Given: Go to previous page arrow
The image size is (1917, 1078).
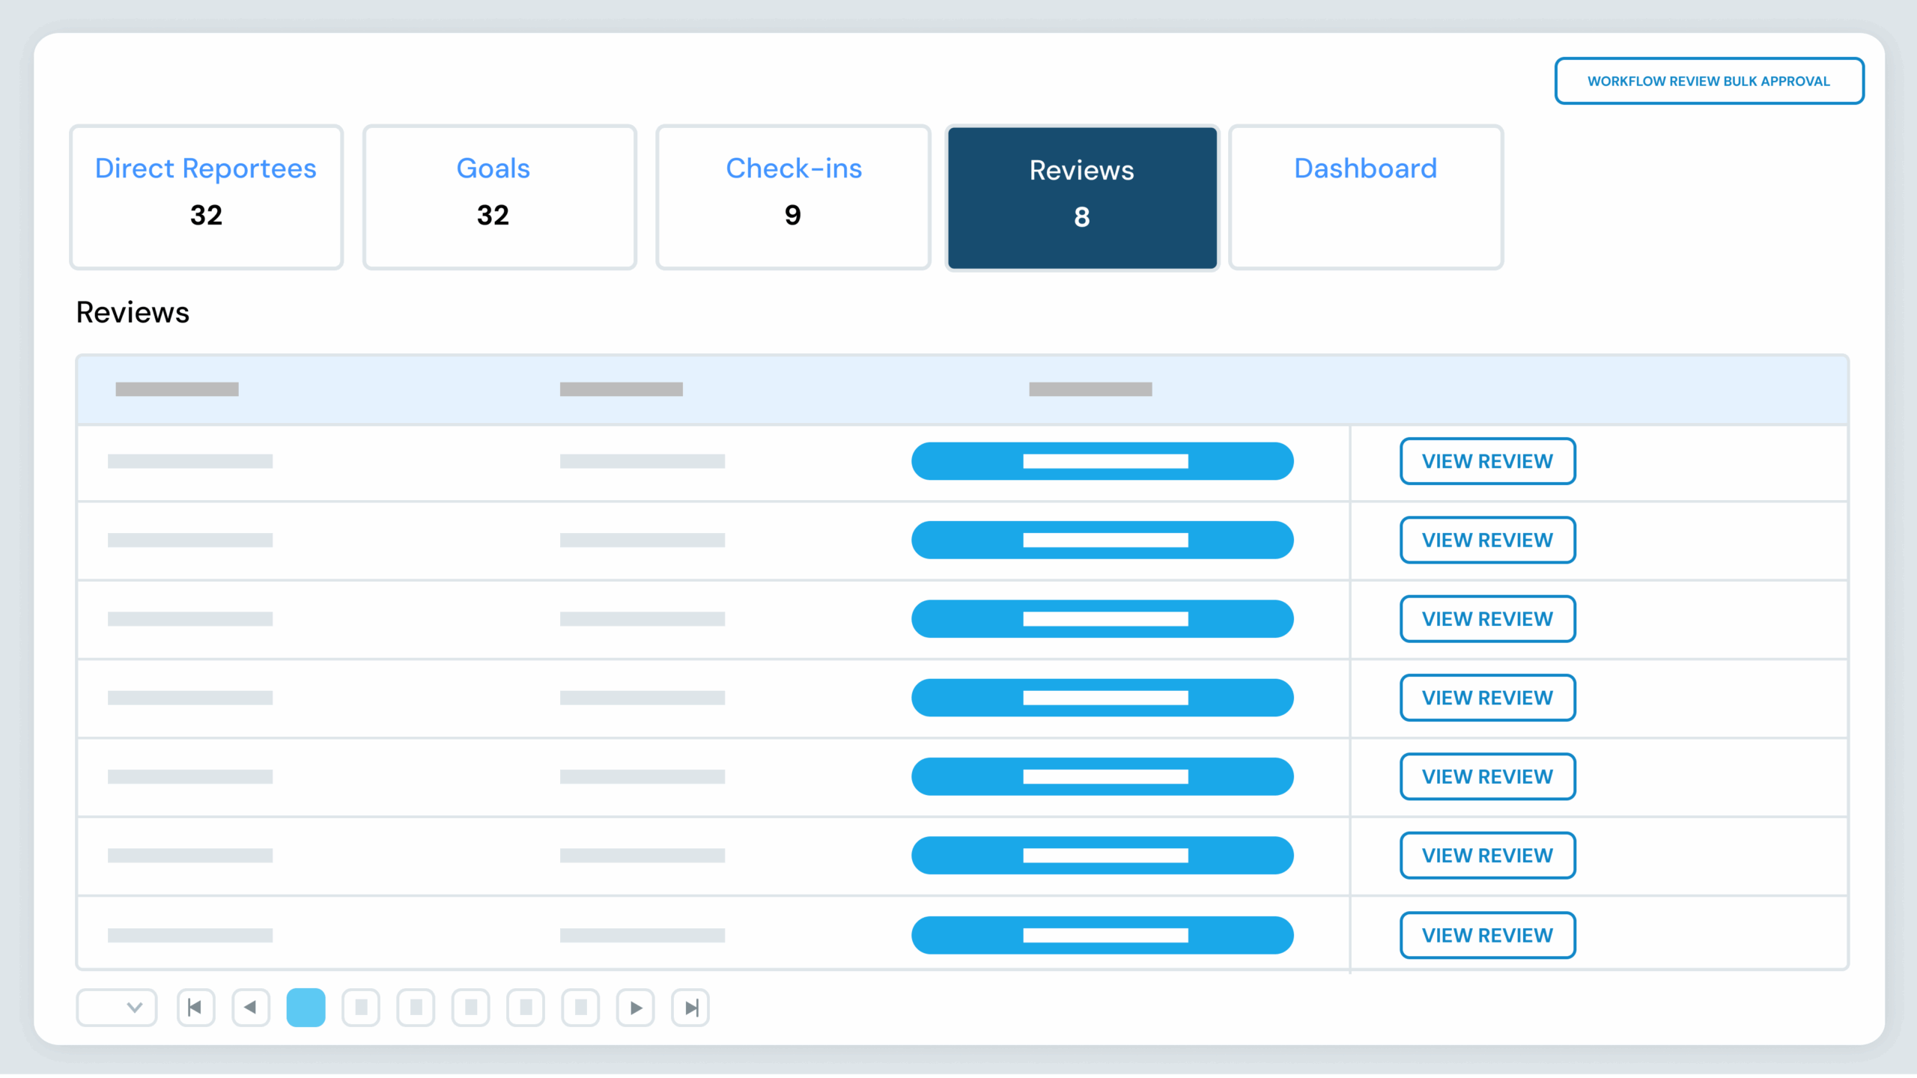Looking at the screenshot, I should pyautogui.click(x=251, y=1008).
